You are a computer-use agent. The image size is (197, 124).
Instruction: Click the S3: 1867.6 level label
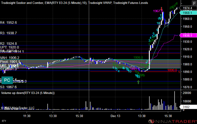[x=8, y=87]
